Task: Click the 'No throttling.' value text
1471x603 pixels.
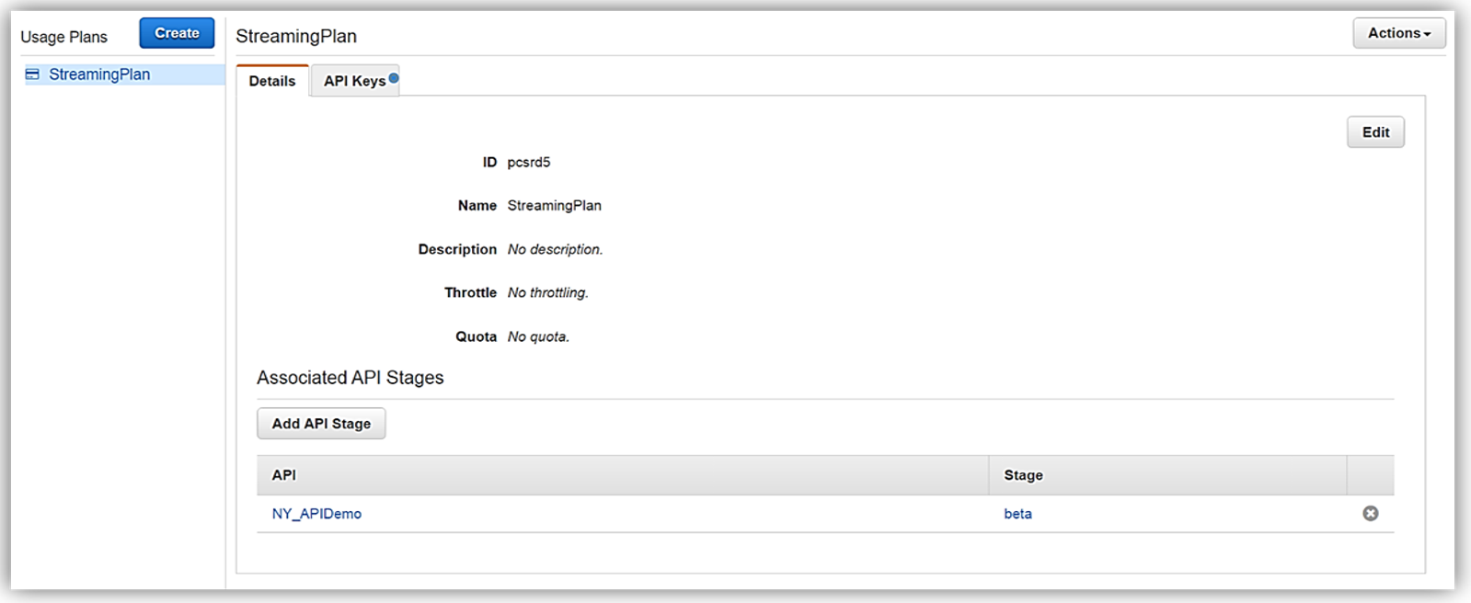Action: pyautogui.click(x=547, y=293)
